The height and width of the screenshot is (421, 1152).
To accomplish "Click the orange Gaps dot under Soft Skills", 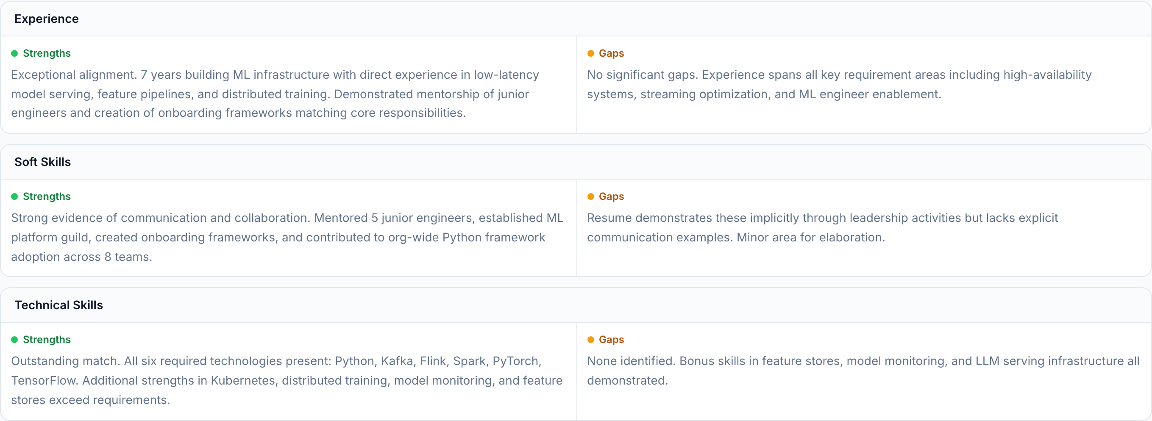I will pos(590,197).
